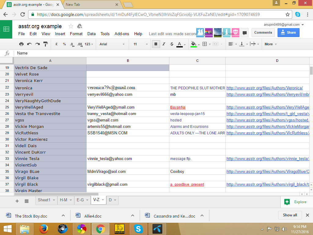Open the font size dropdown
This screenshot has height=235, width=313.
click(x=141, y=44)
